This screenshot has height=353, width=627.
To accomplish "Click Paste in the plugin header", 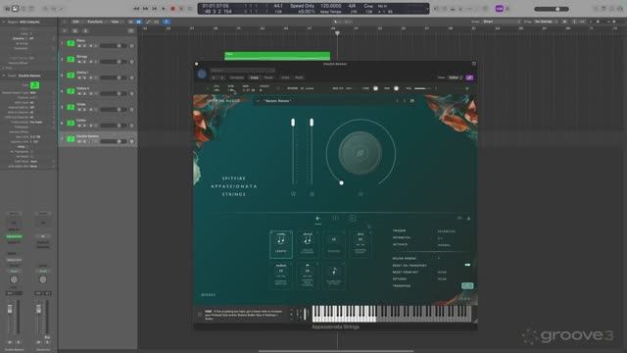I will 268,77.
